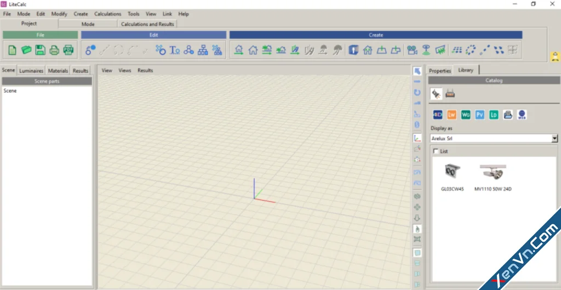This screenshot has width=561, height=290.
Task: Open a project with the green folder icon
Action: (26, 50)
